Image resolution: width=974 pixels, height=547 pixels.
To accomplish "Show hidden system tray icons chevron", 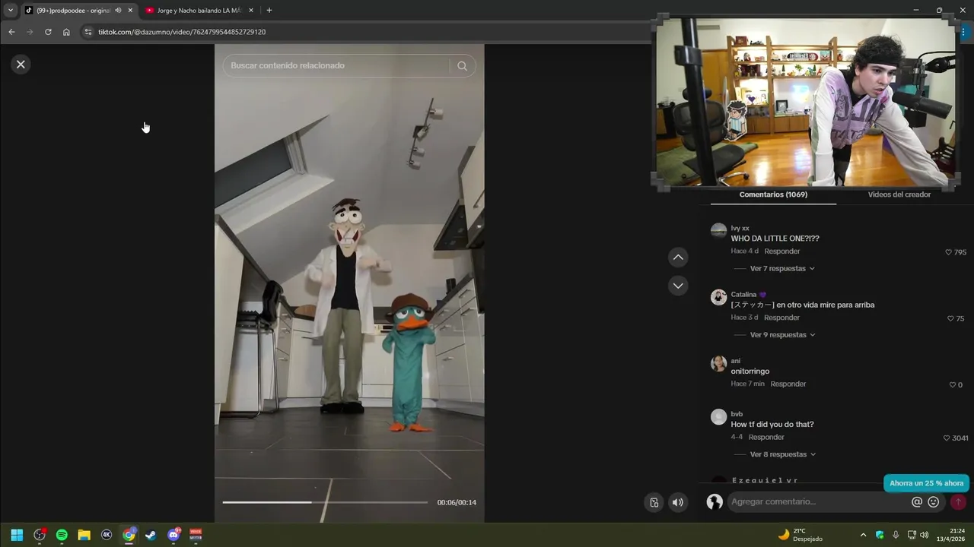I will coord(863,535).
